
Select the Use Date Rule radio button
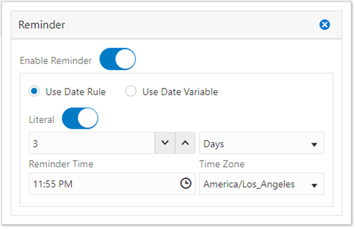click(x=34, y=91)
